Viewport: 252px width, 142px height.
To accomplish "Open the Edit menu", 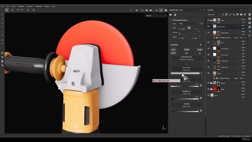I will pyautogui.click(x=7, y=6).
